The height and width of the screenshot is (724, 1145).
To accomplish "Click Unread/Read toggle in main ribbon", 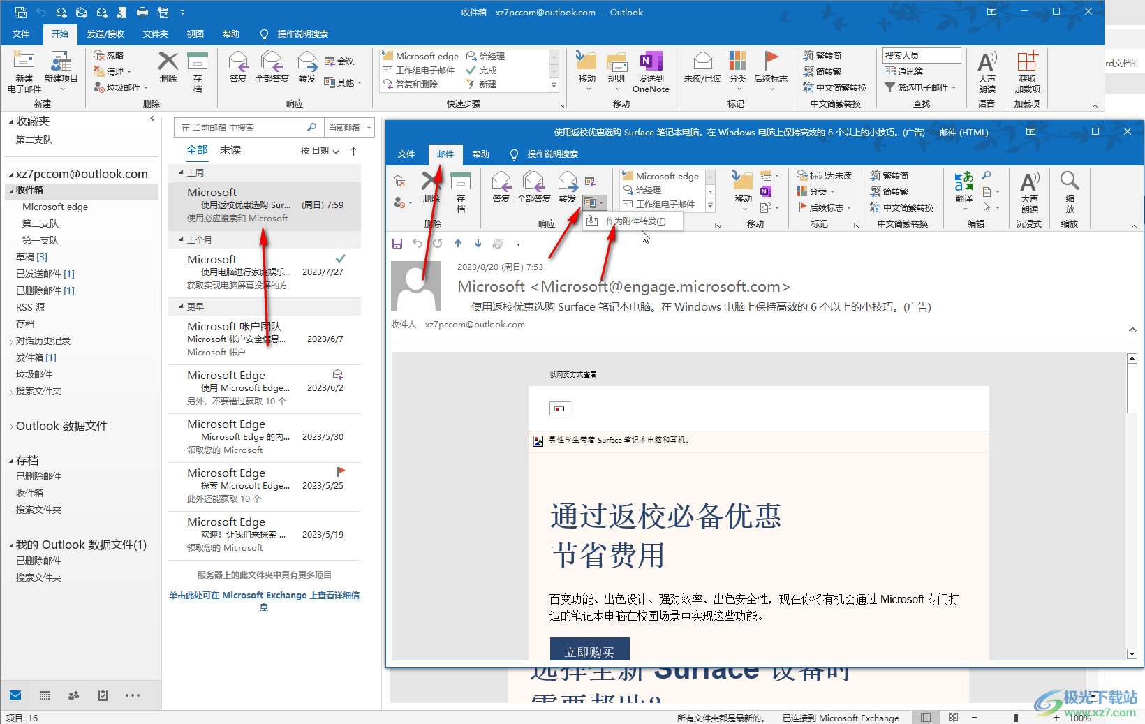I will pyautogui.click(x=702, y=67).
